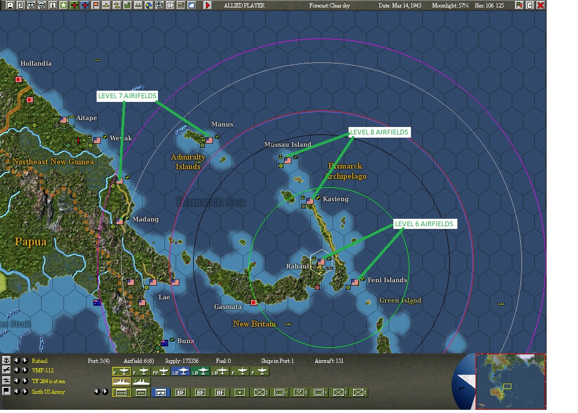Open the Sixth US Army unit link
The width and height of the screenshot is (578, 413).
click(48, 392)
